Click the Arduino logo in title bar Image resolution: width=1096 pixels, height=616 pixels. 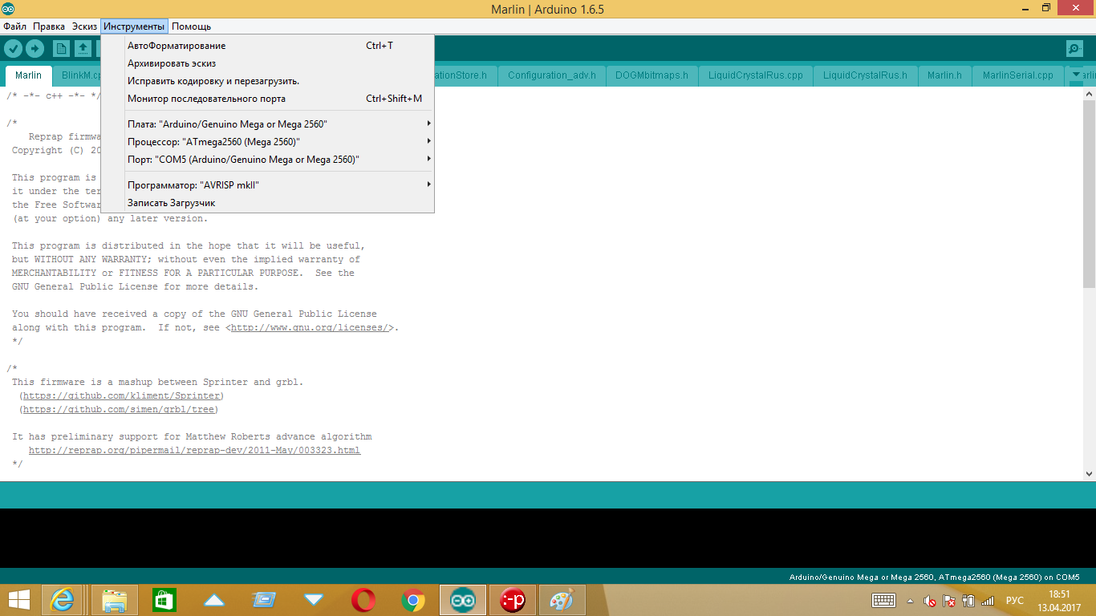coord(8,9)
